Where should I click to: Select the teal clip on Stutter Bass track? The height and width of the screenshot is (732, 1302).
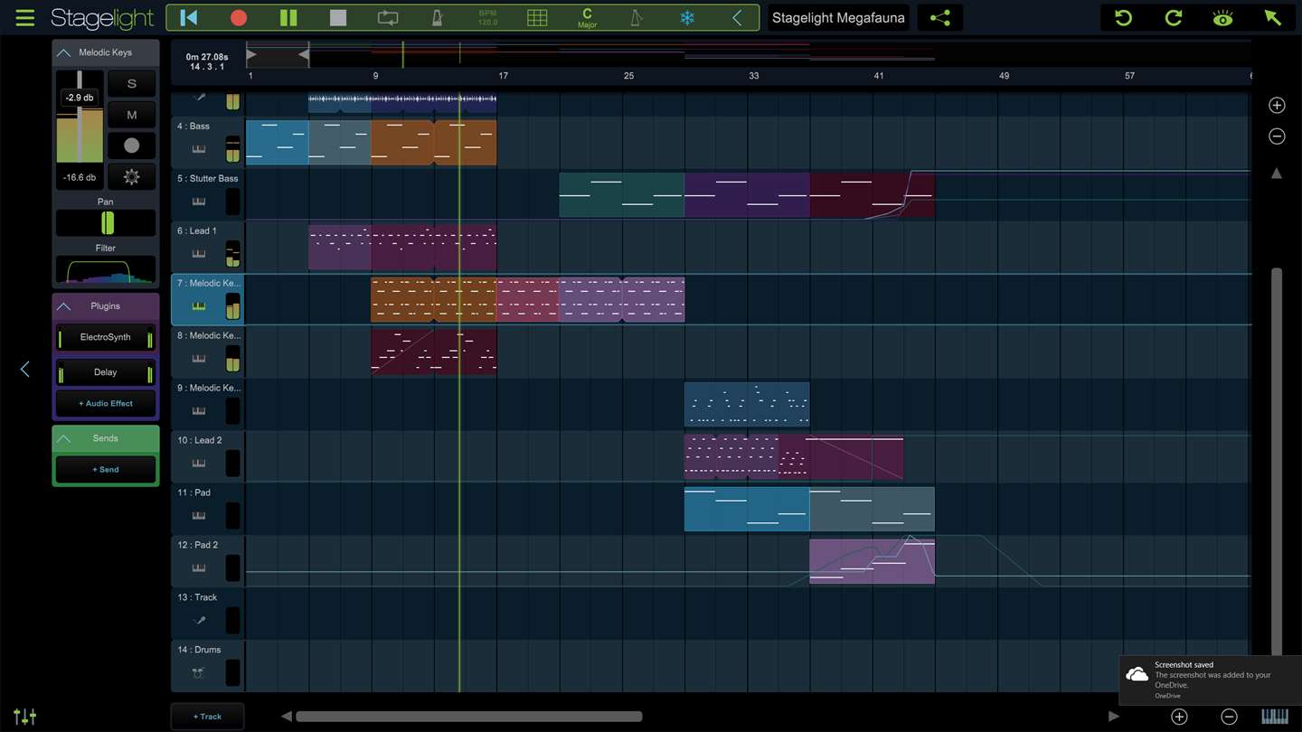pyautogui.click(x=622, y=195)
